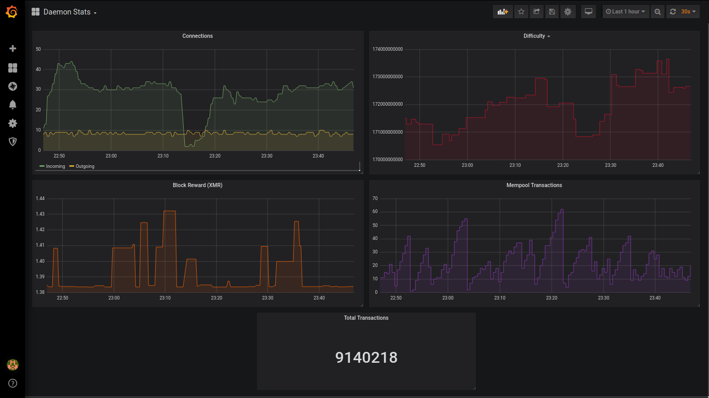
Task: Click the Grafana logo home icon
Action: tap(12, 11)
